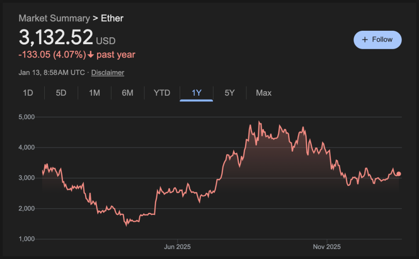
Task: Click the Ether breadcrumb title
Action: click(112, 18)
